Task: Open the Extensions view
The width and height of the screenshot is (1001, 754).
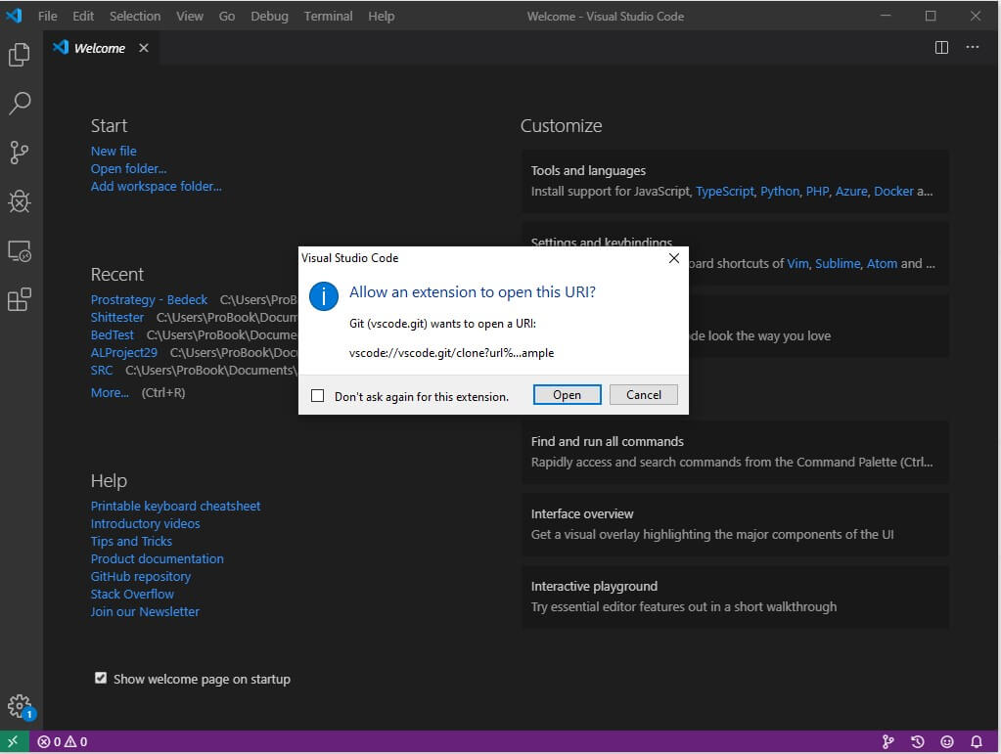Action: 20,299
